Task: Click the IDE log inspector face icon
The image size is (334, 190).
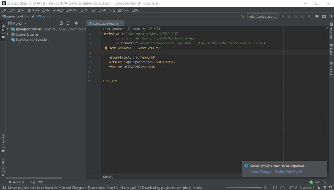Action: click(x=324, y=188)
